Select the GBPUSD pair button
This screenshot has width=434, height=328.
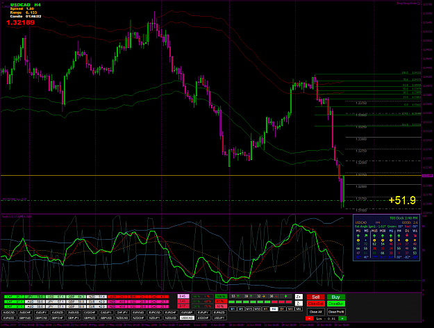(106, 318)
